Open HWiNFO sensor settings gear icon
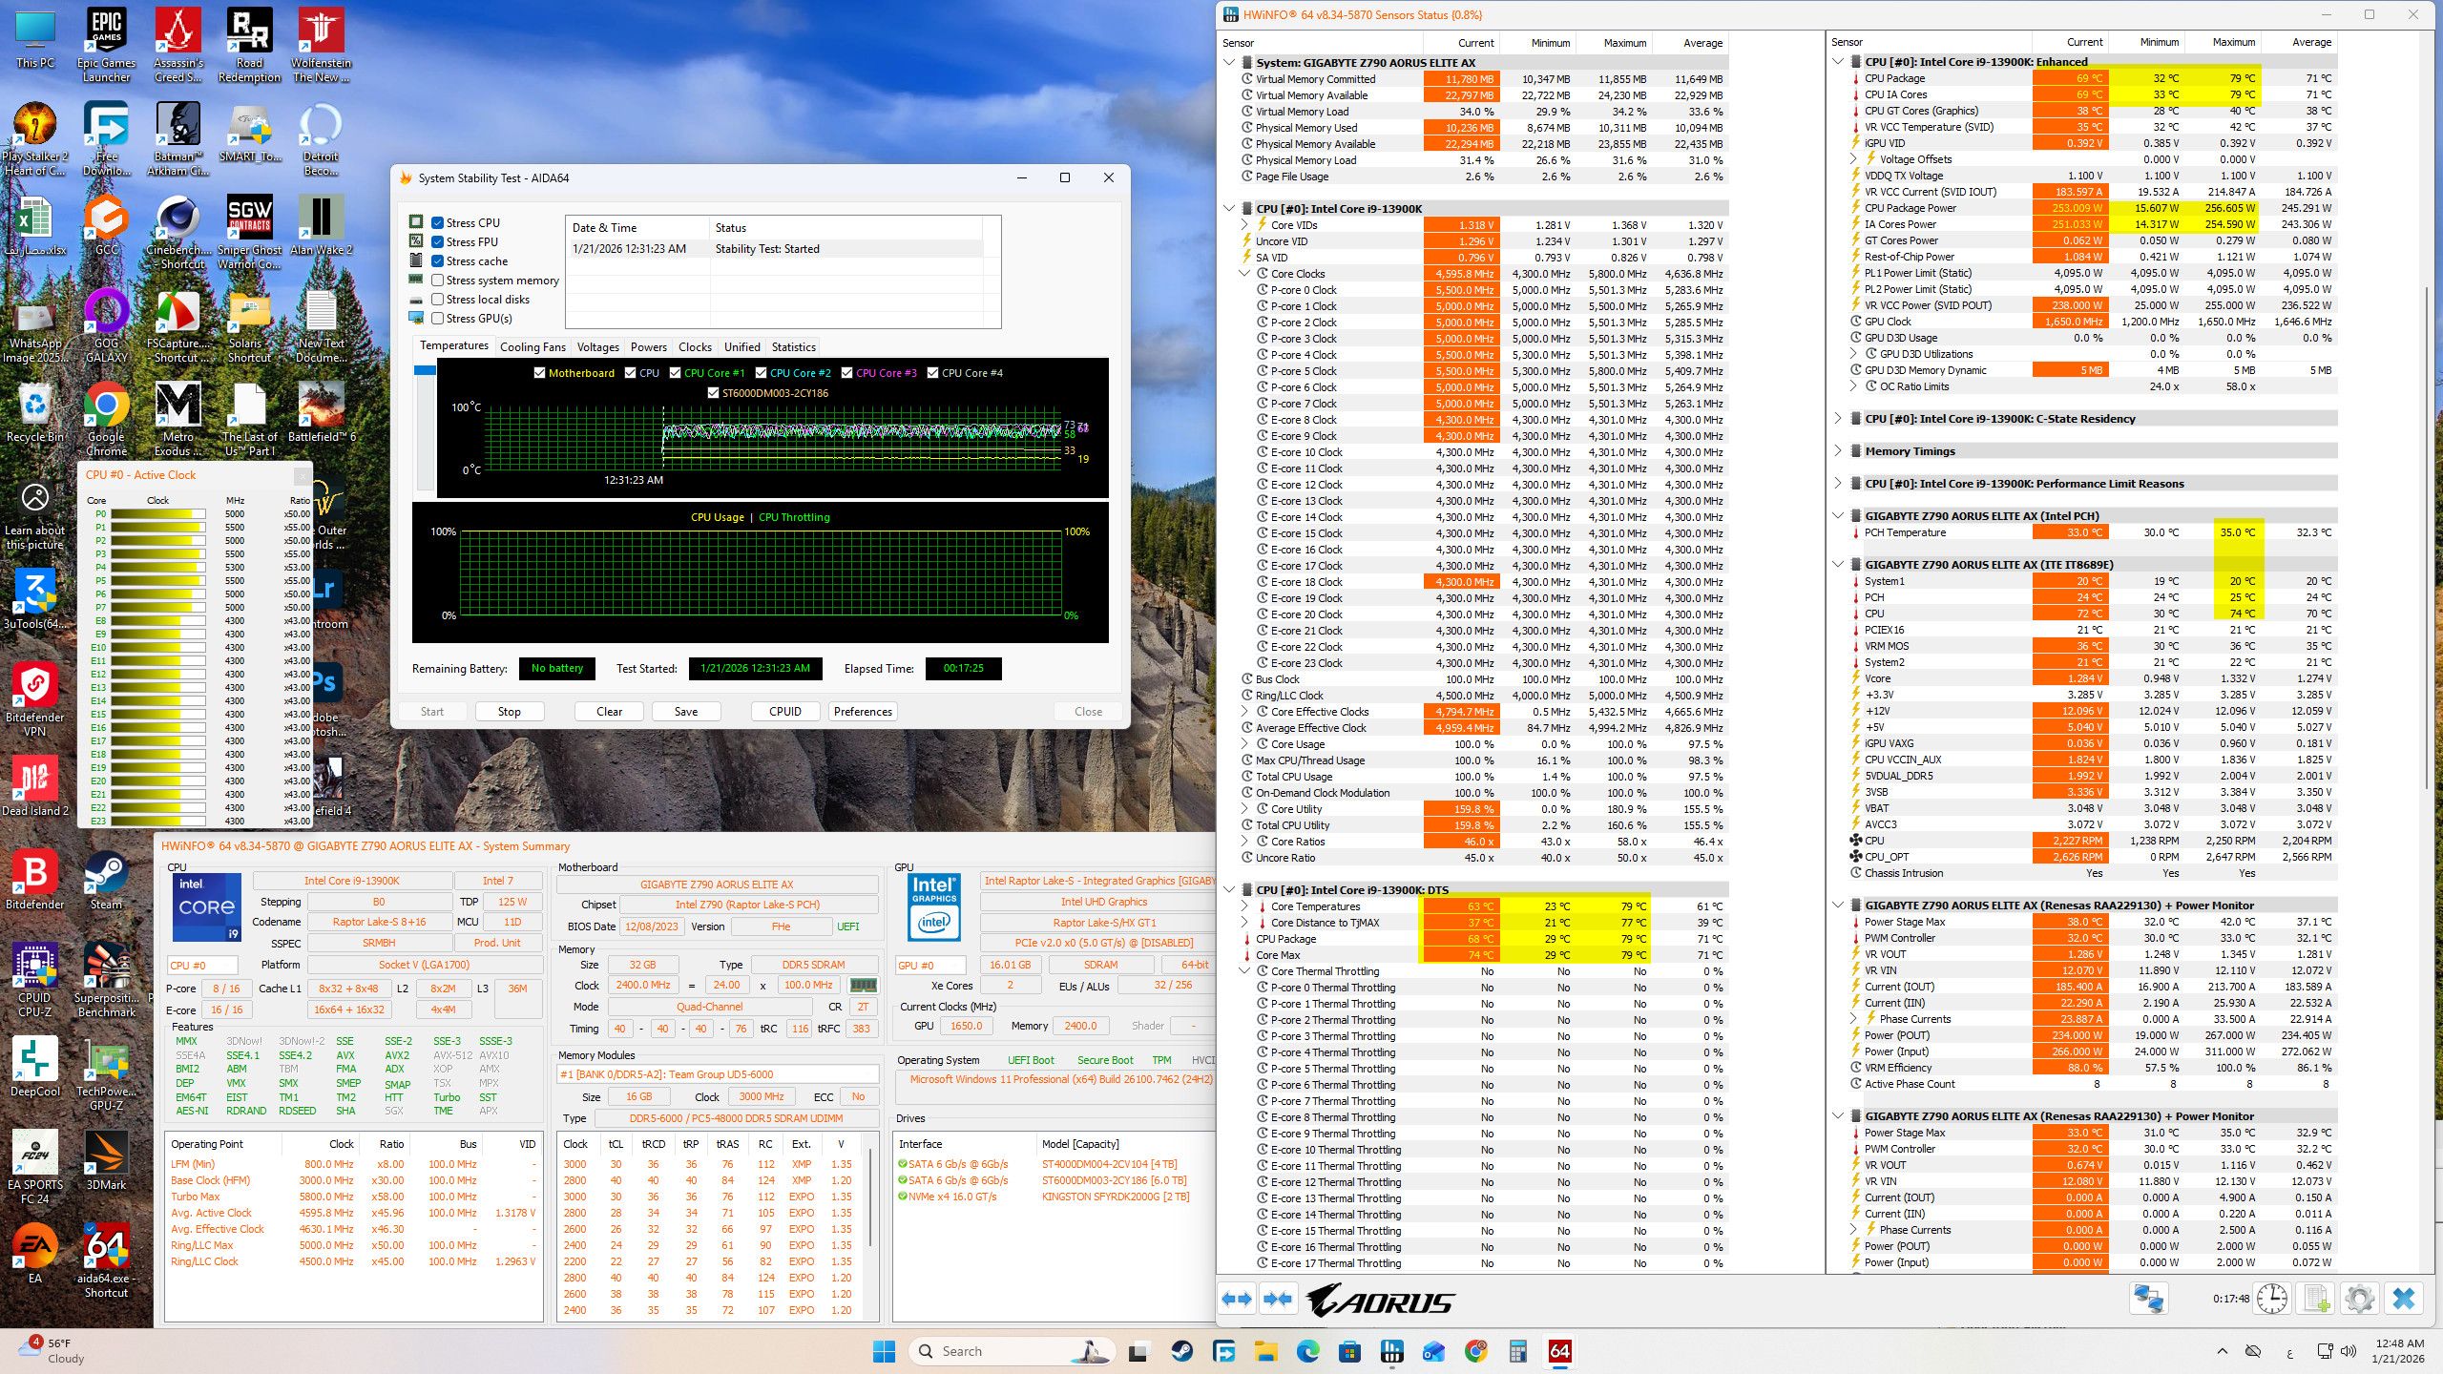Image resolution: width=2443 pixels, height=1374 pixels. (2359, 1299)
